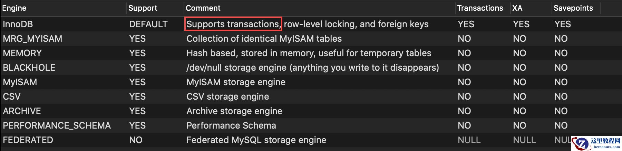
Task: Select the MEMORY engine cell
Action: click(x=22, y=53)
